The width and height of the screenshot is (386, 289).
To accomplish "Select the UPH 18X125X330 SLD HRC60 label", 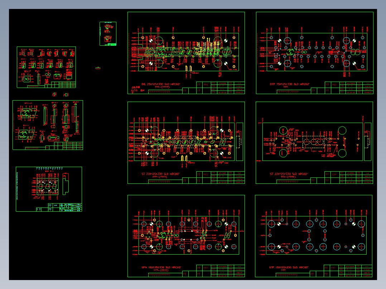I will [x=161, y=267].
